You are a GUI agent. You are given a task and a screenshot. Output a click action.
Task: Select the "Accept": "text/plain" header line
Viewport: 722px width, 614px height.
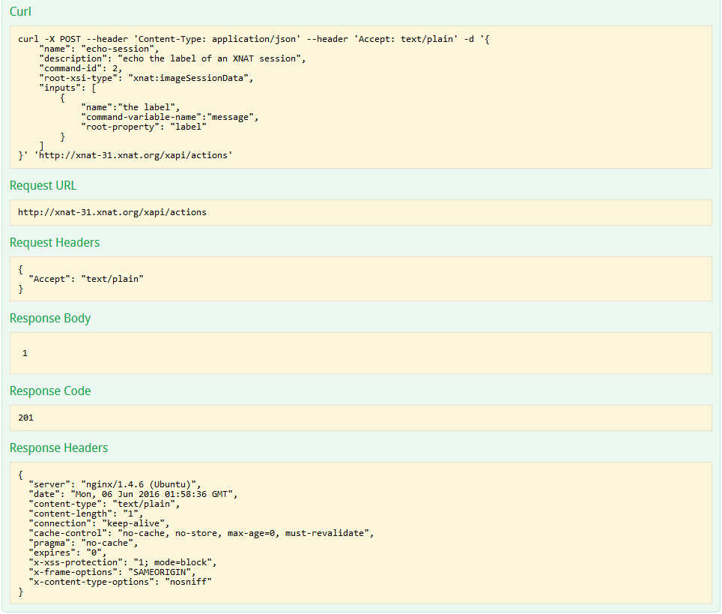(x=85, y=279)
